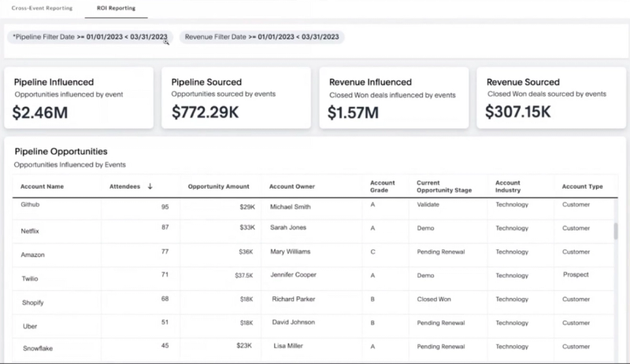This screenshot has height=364, width=630.
Task: Select the Twilio account name
Action: click(x=31, y=278)
